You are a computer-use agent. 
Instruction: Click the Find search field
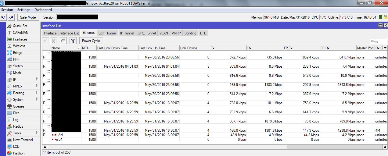[x=378, y=41]
